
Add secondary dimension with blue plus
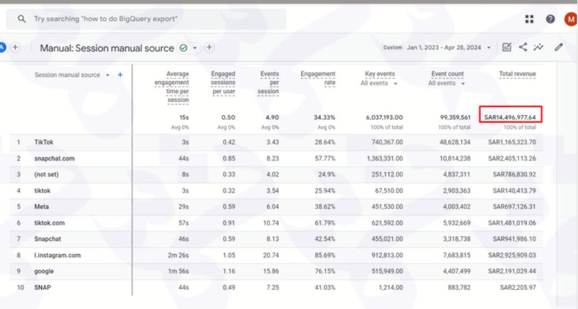point(120,75)
